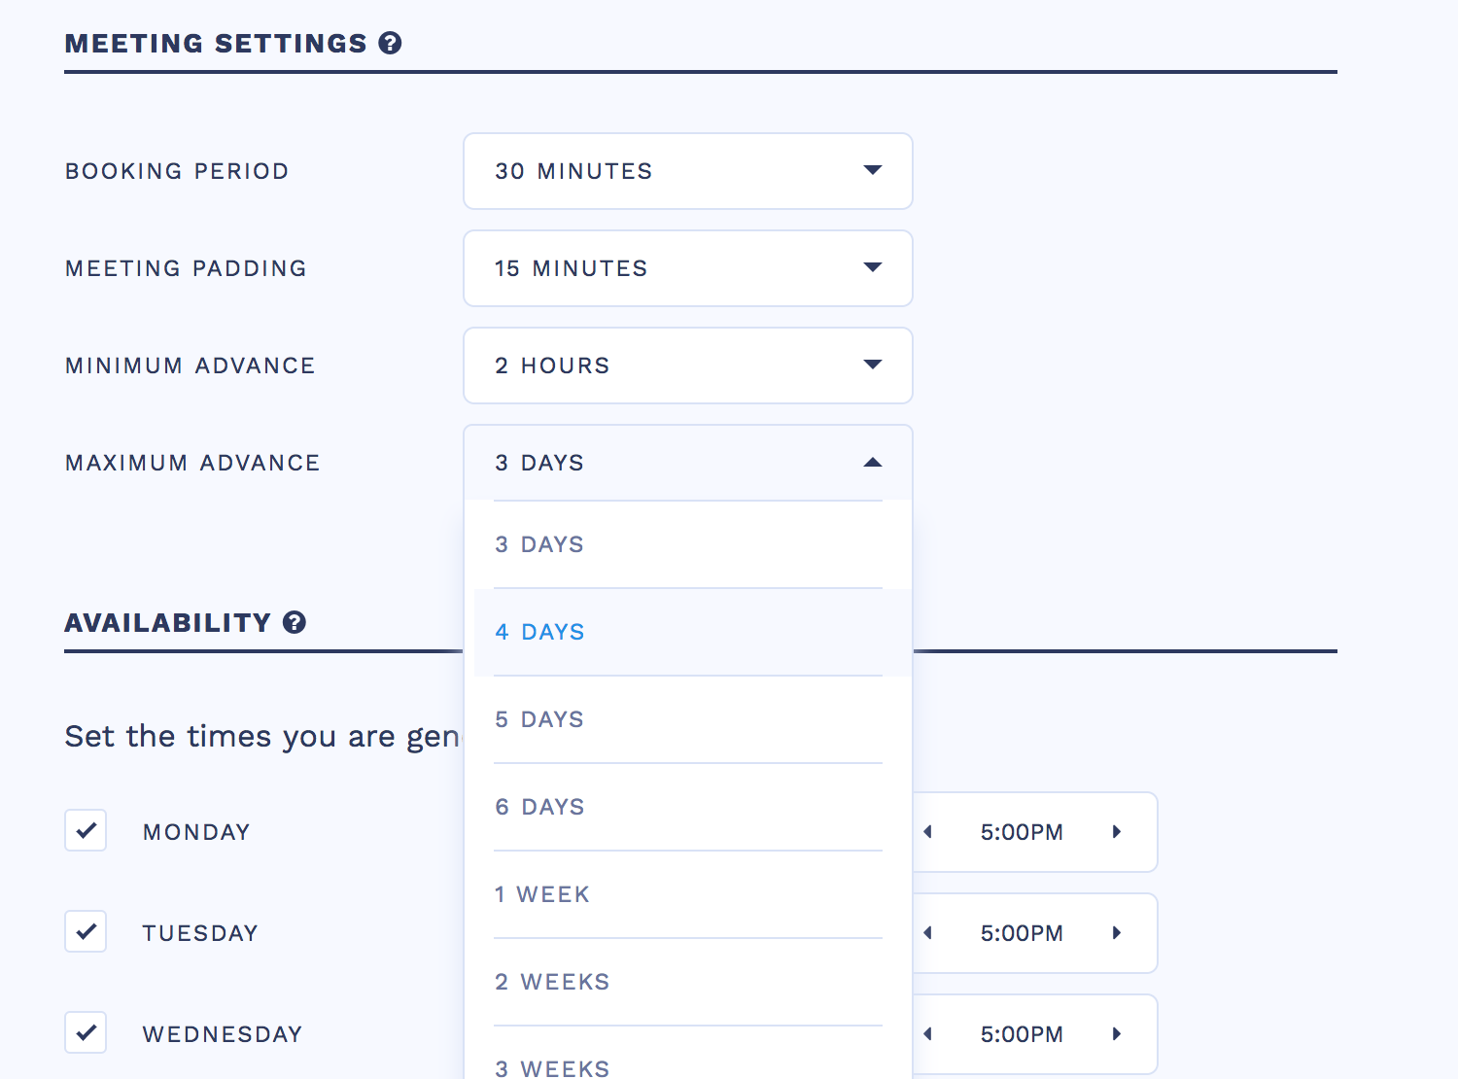Open the Booking Period dropdown
Viewport: 1458px width, 1079px height.
pyautogui.click(x=687, y=171)
